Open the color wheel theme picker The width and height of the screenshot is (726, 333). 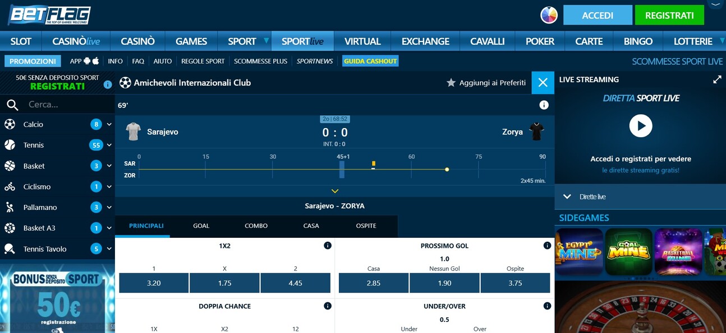click(549, 15)
